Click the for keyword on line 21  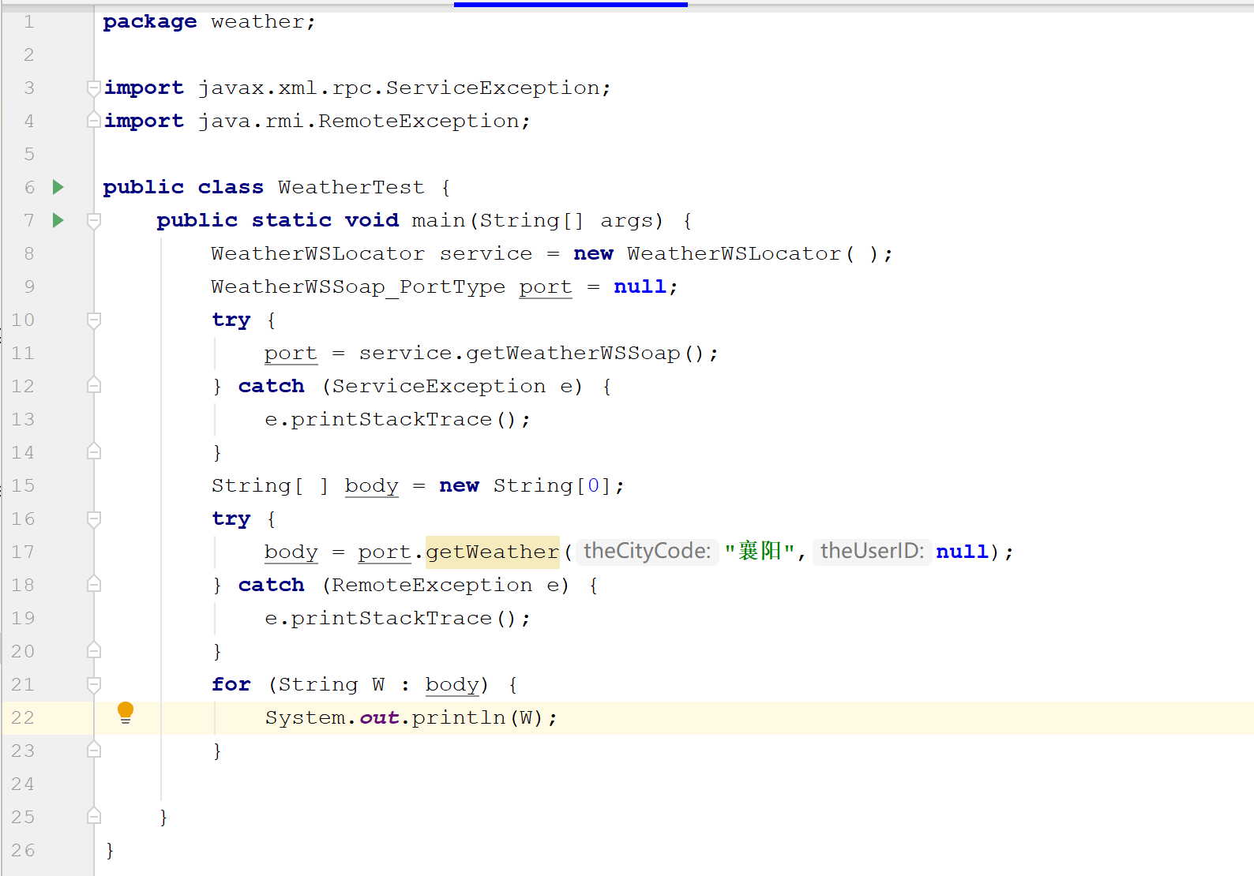tap(231, 684)
